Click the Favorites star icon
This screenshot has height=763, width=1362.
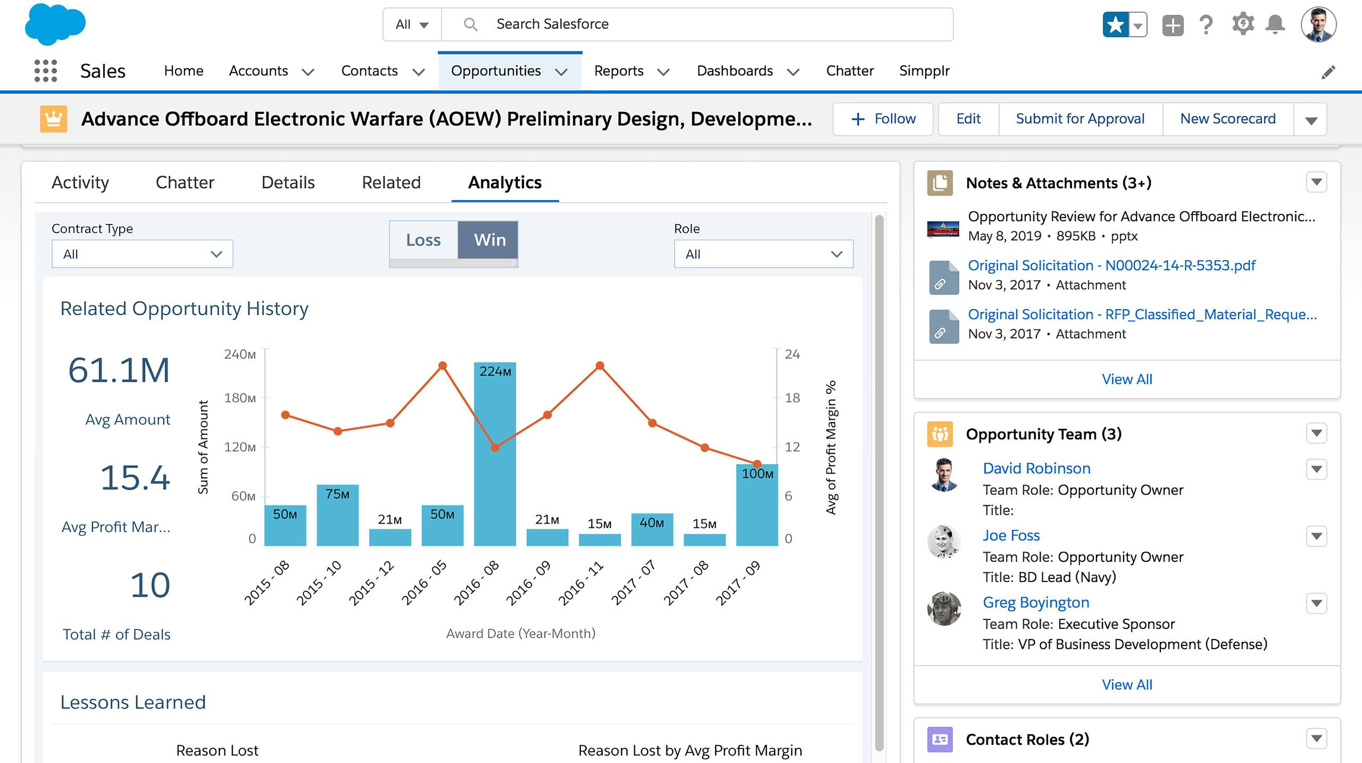click(1116, 25)
